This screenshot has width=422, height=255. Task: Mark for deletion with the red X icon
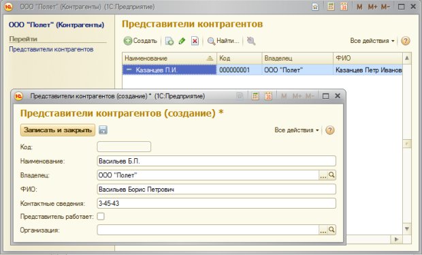pyautogui.click(x=195, y=41)
